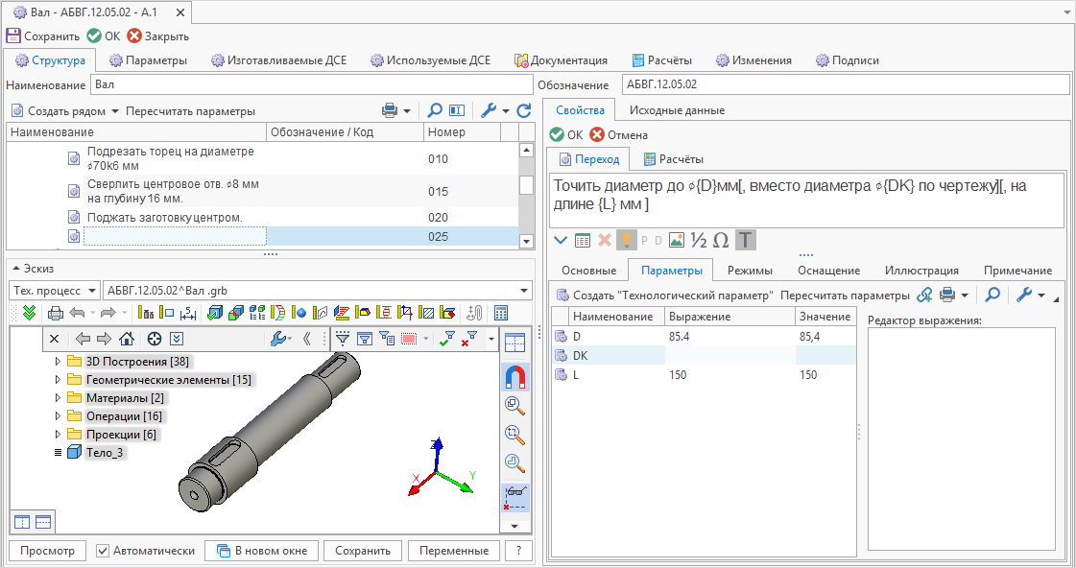Open the Документация tab
1076x568 pixels.
(561, 60)
